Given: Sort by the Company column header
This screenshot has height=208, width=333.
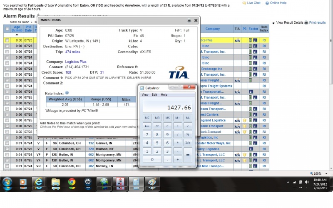Looking at the screenshot, I should pyautogui.click(x=213, y=29).
